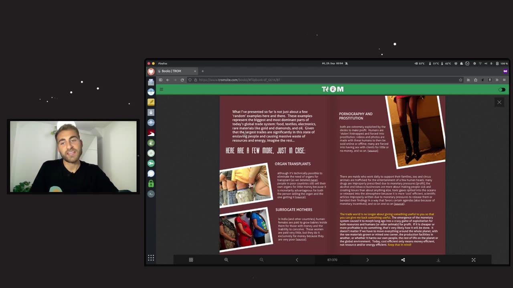
Task: Open the 'source' link in the Pornography section
Action: [x=373, y=151]
